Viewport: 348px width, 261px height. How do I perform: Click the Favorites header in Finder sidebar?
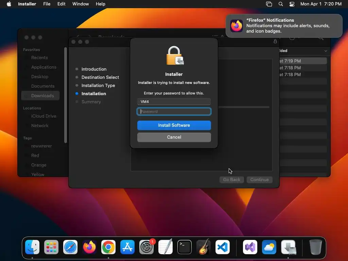(x=32, y=50)
